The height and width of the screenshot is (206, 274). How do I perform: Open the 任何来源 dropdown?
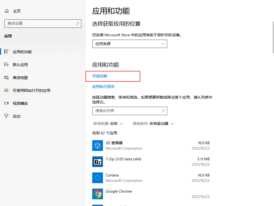coord(130,44)
